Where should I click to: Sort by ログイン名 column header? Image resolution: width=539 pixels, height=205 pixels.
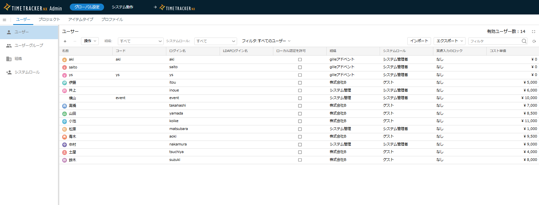click(x=193, y=51)
